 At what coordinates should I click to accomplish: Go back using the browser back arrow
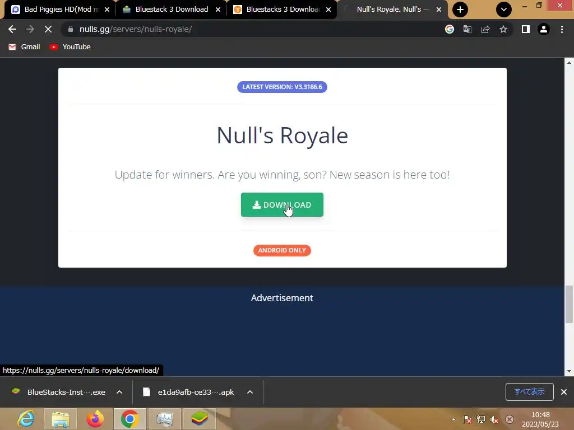tap(12, 29)
